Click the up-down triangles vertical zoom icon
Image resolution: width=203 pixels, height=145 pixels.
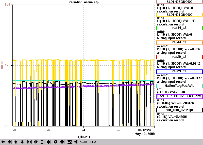[48, 142]
